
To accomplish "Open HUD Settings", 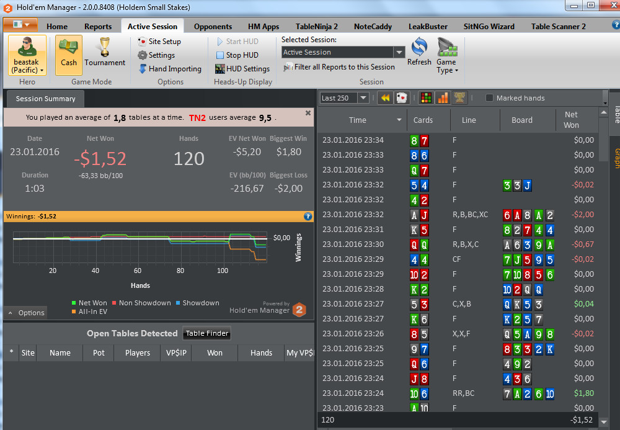I will [x=242, y=69].
